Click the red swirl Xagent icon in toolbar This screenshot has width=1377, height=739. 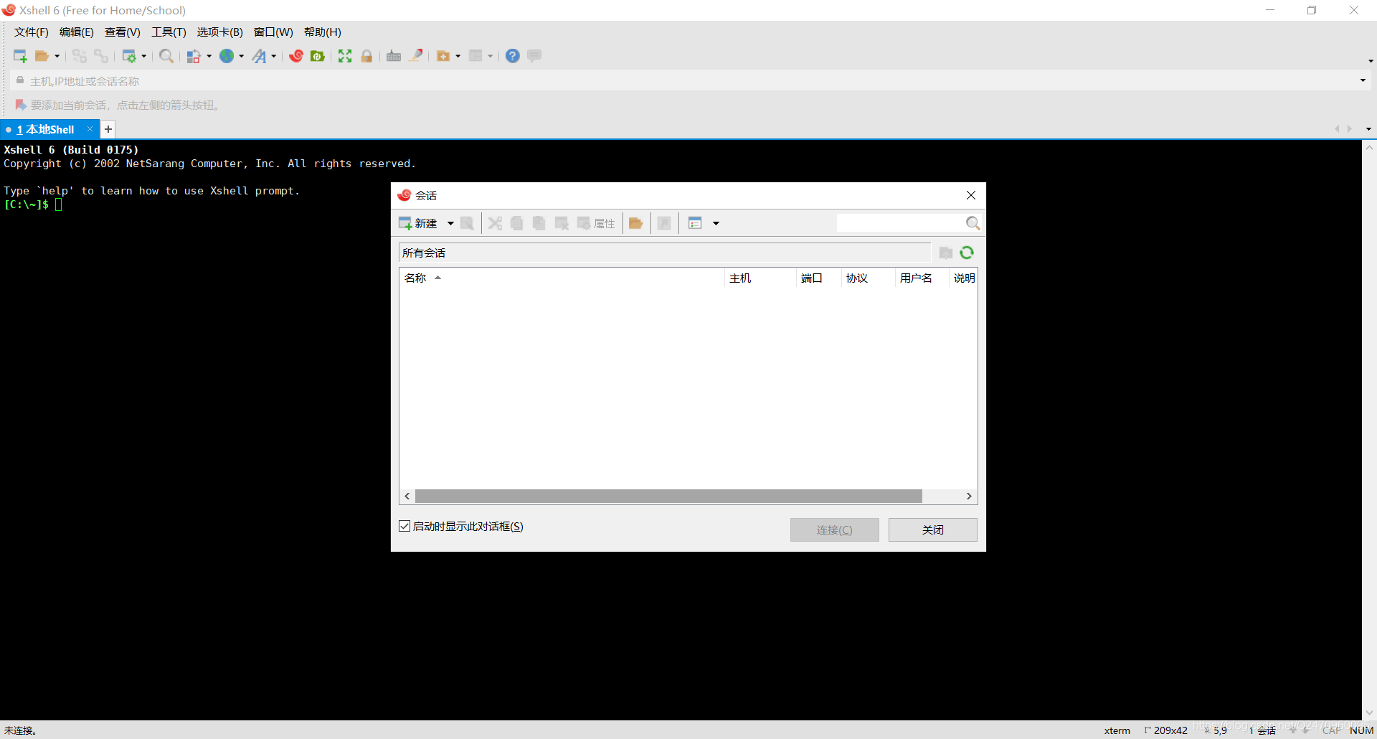(296, 56)
